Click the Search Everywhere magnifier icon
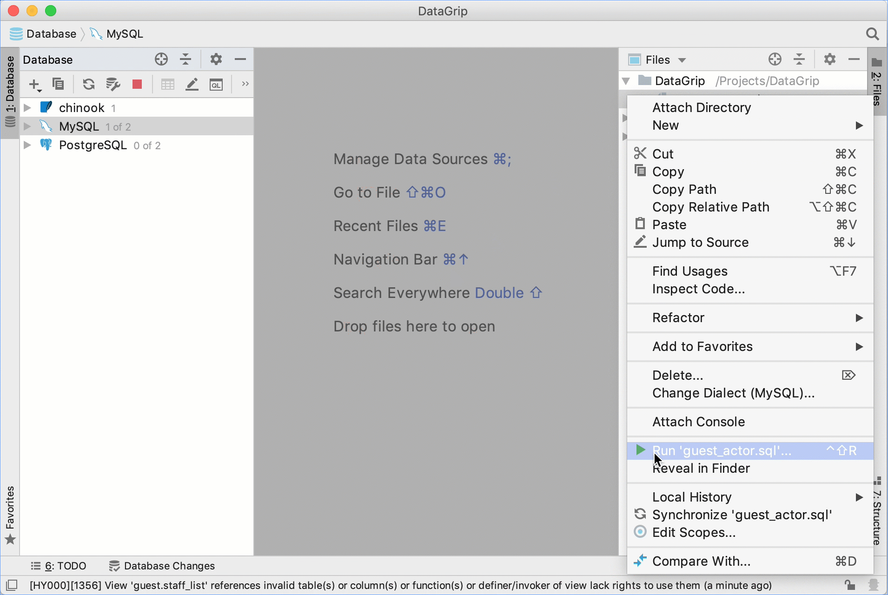This screenshot has width=888, height=595. click(873, 34)
